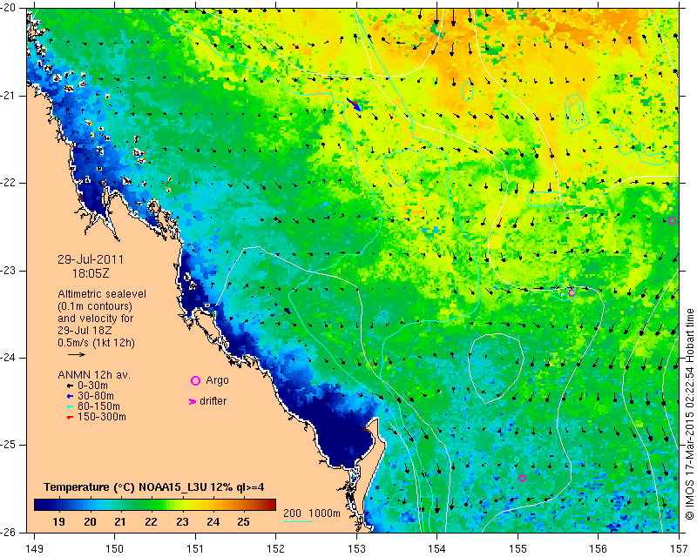Viewport: 697px width, 557px height.
Task: Click the Argo float marker near 155.7E 23.2S
Action: coord(572,293)
